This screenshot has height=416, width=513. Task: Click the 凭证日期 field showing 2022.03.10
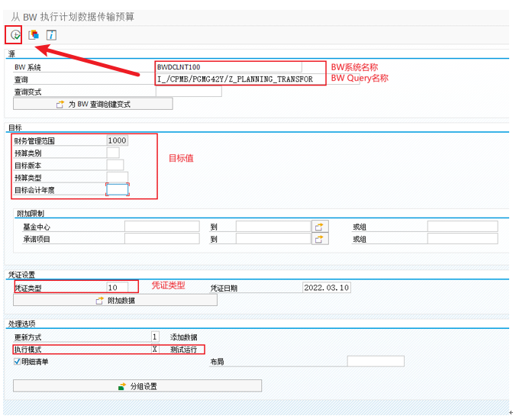(x=327, y=288)
